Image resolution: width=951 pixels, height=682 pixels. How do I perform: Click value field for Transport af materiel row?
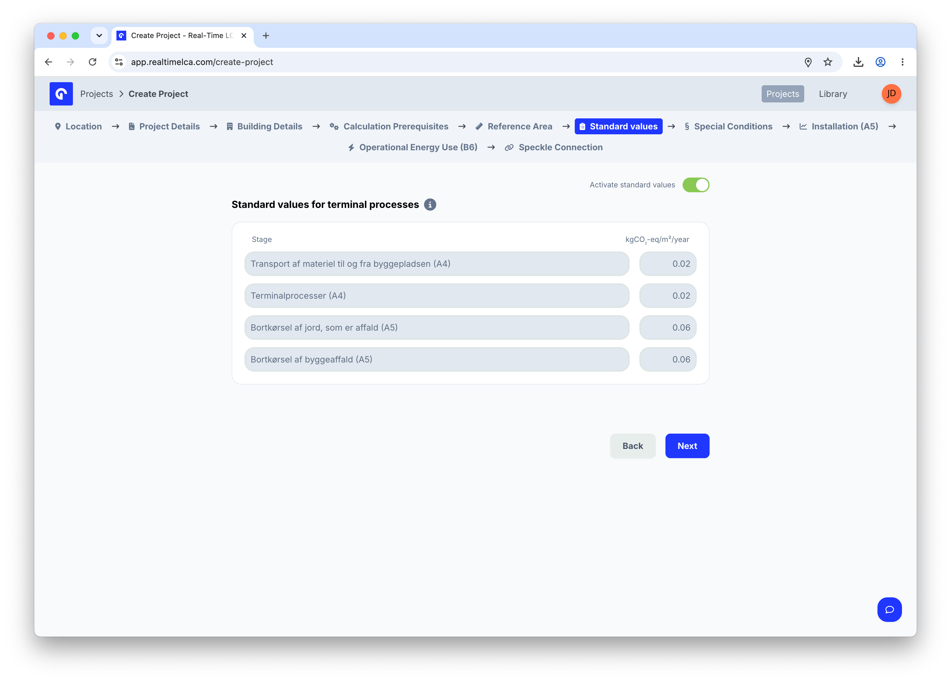coord(668,263)
